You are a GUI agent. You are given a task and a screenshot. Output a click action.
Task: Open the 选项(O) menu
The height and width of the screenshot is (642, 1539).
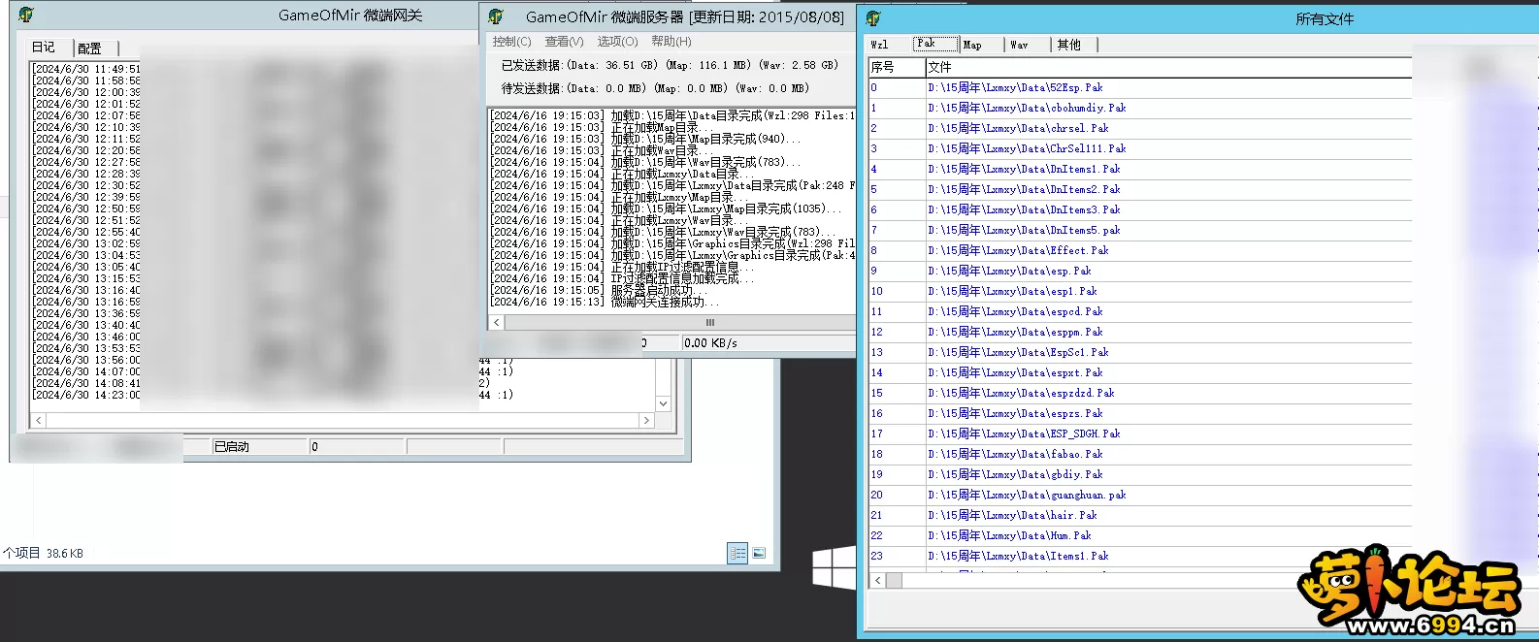(x=617, y=42)
